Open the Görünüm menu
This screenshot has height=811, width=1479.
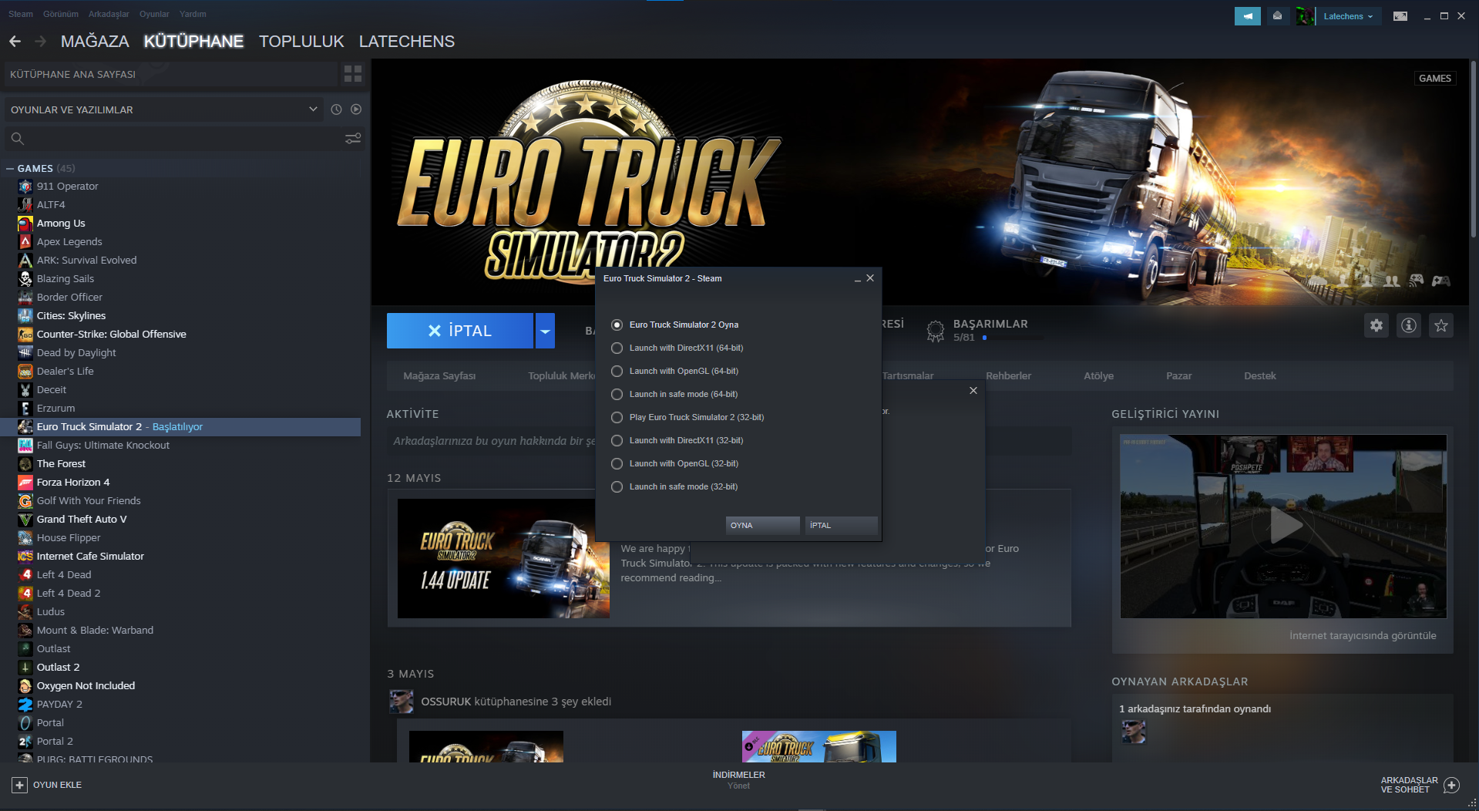coord(61,14)
